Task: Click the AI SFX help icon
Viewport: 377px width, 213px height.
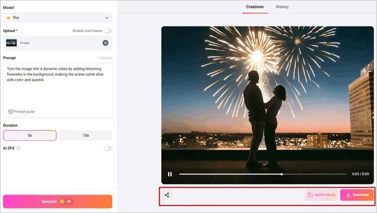Action: (19, 148)
